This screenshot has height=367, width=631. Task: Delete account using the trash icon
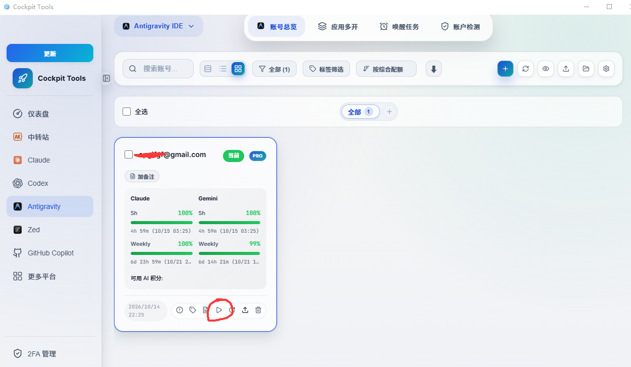pos(258,310)
